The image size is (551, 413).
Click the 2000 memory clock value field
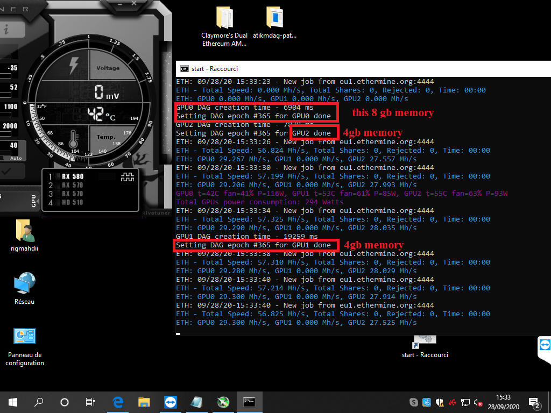(10, 126)
